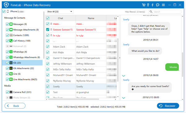186x113 pixels.
Task: Click the horizontal scrollbar thumb under table
Action: 73,99
